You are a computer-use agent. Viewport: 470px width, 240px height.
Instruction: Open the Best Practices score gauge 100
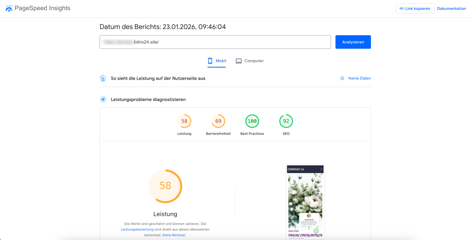[252, 121]
